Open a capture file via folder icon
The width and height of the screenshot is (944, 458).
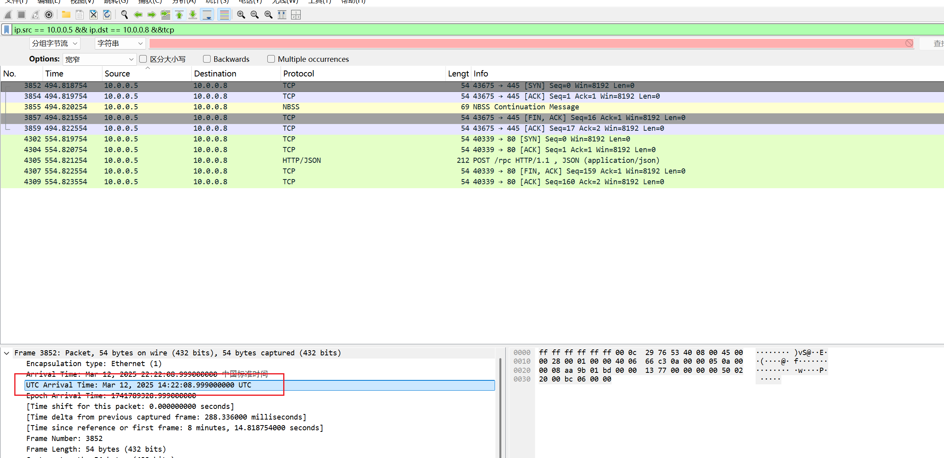pos(66,15)
